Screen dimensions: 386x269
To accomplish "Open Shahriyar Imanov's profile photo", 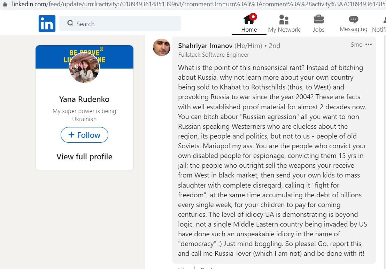I will [162, 47].
